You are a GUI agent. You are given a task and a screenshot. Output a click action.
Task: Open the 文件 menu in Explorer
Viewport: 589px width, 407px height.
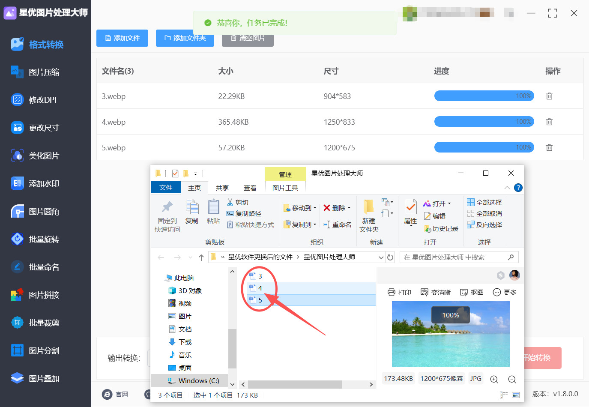pos(166,188)
